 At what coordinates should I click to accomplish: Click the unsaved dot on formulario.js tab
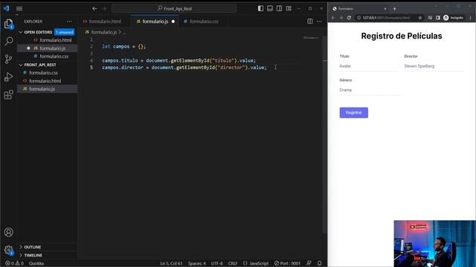(173, 22)
